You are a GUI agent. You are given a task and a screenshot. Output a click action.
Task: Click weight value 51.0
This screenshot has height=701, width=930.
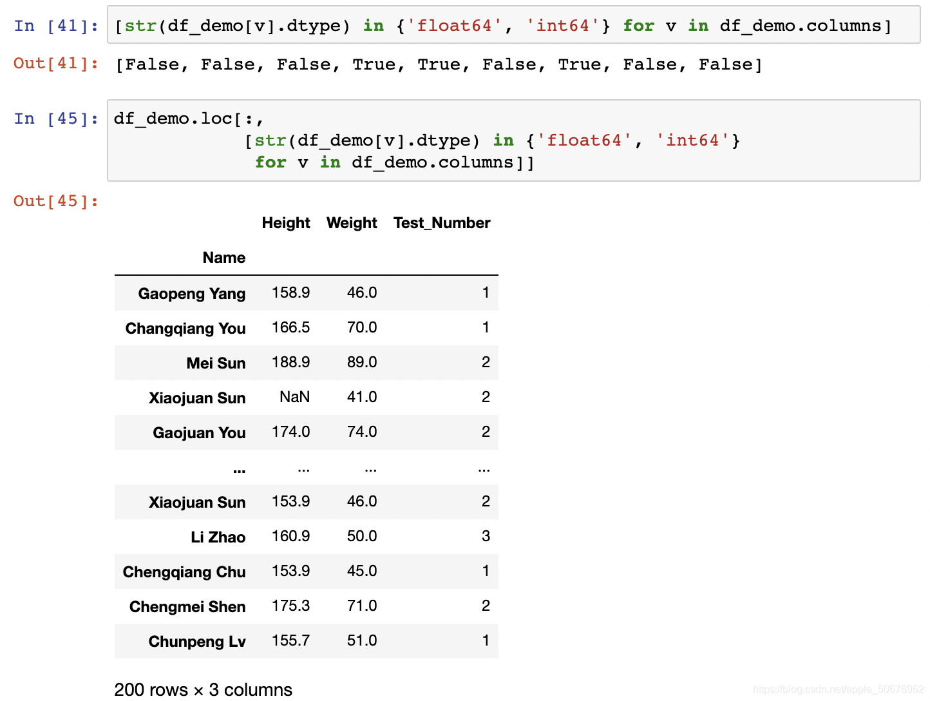[362, 640]
